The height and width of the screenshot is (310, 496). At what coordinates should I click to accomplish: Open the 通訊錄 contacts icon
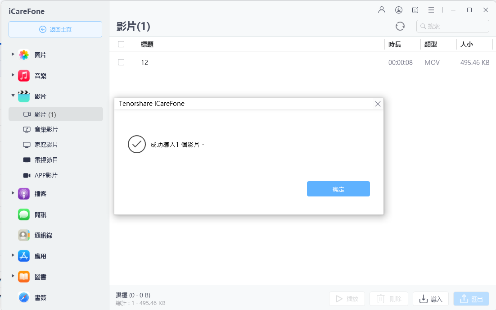pos(24,235)
